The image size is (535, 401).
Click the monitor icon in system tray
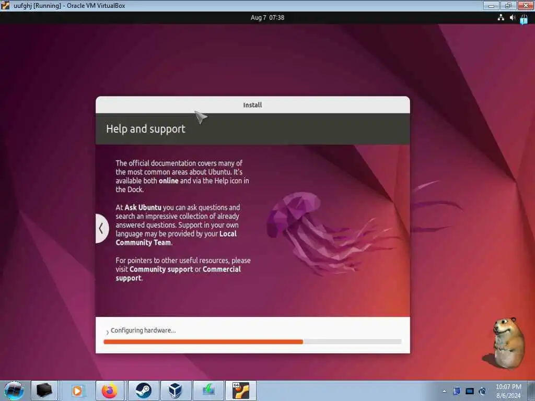click(x=470, y=391)
